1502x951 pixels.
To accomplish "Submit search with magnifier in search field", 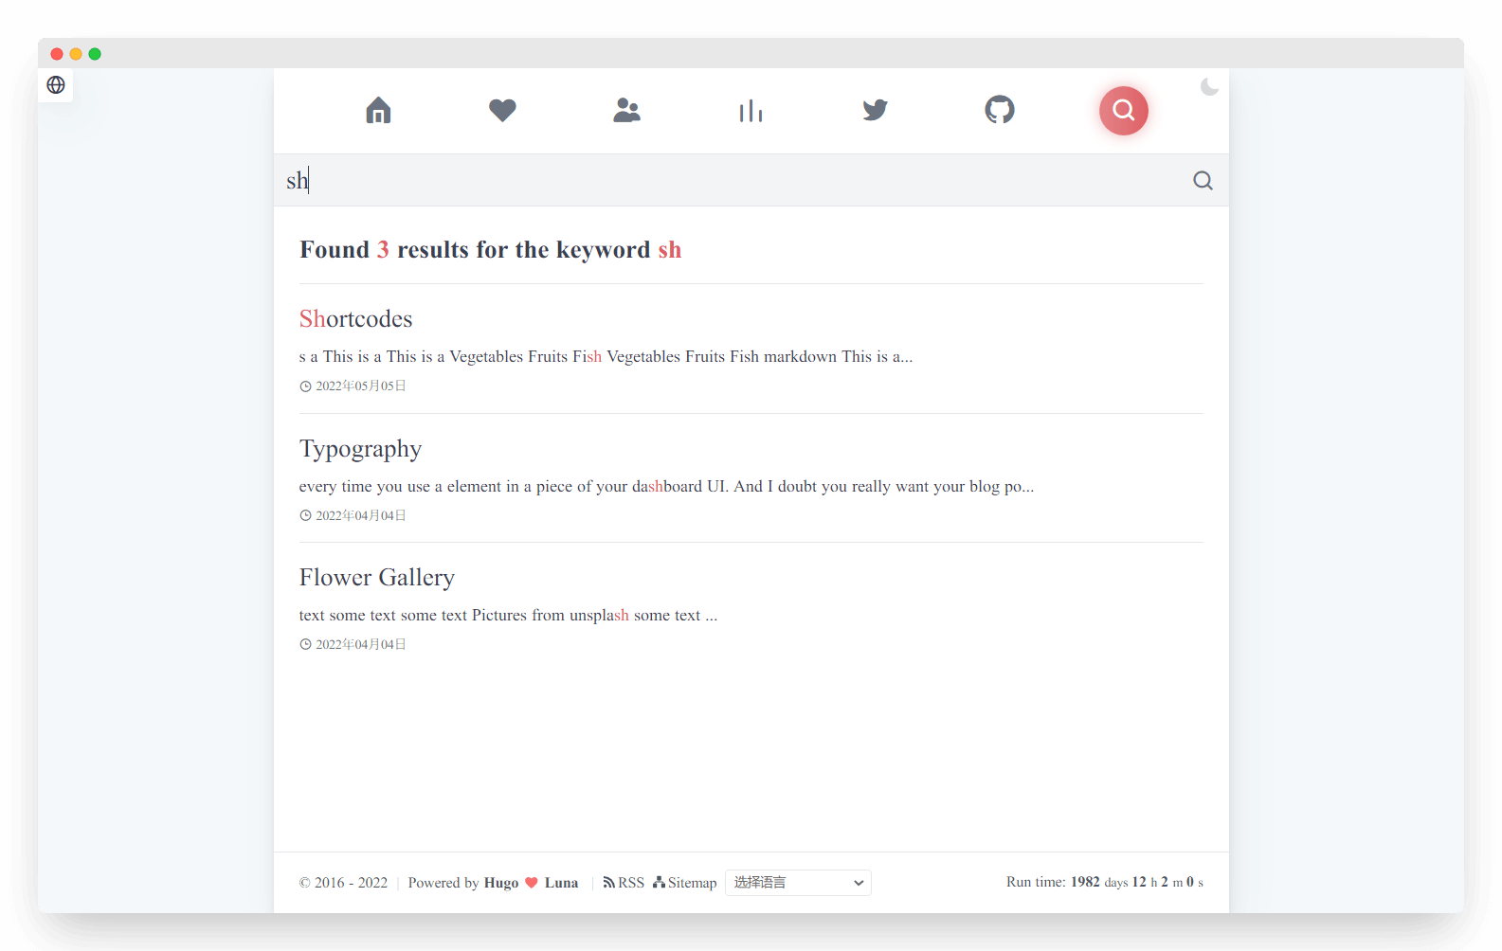I will point(1203,180).
